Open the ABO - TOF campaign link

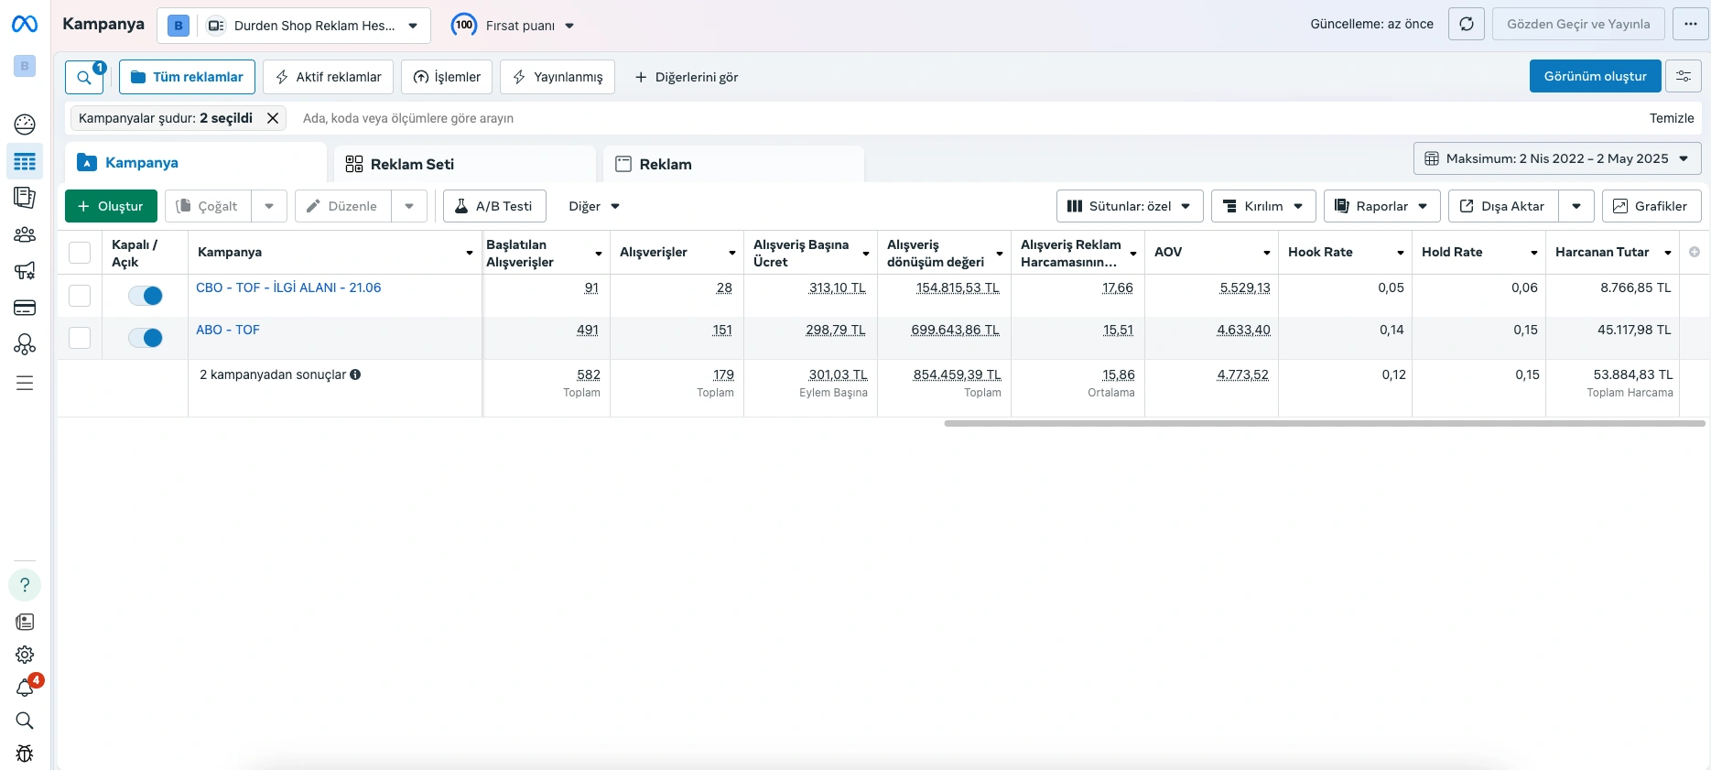click(228, 330)
